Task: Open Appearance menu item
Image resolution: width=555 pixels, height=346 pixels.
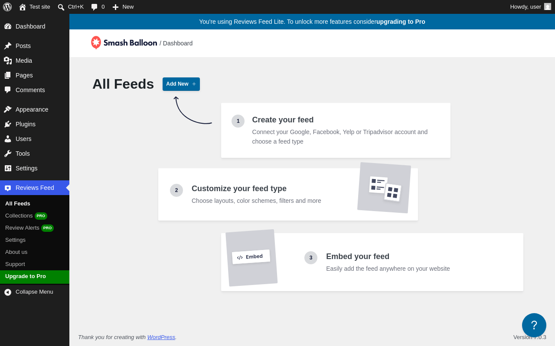Action: point(35,109)
